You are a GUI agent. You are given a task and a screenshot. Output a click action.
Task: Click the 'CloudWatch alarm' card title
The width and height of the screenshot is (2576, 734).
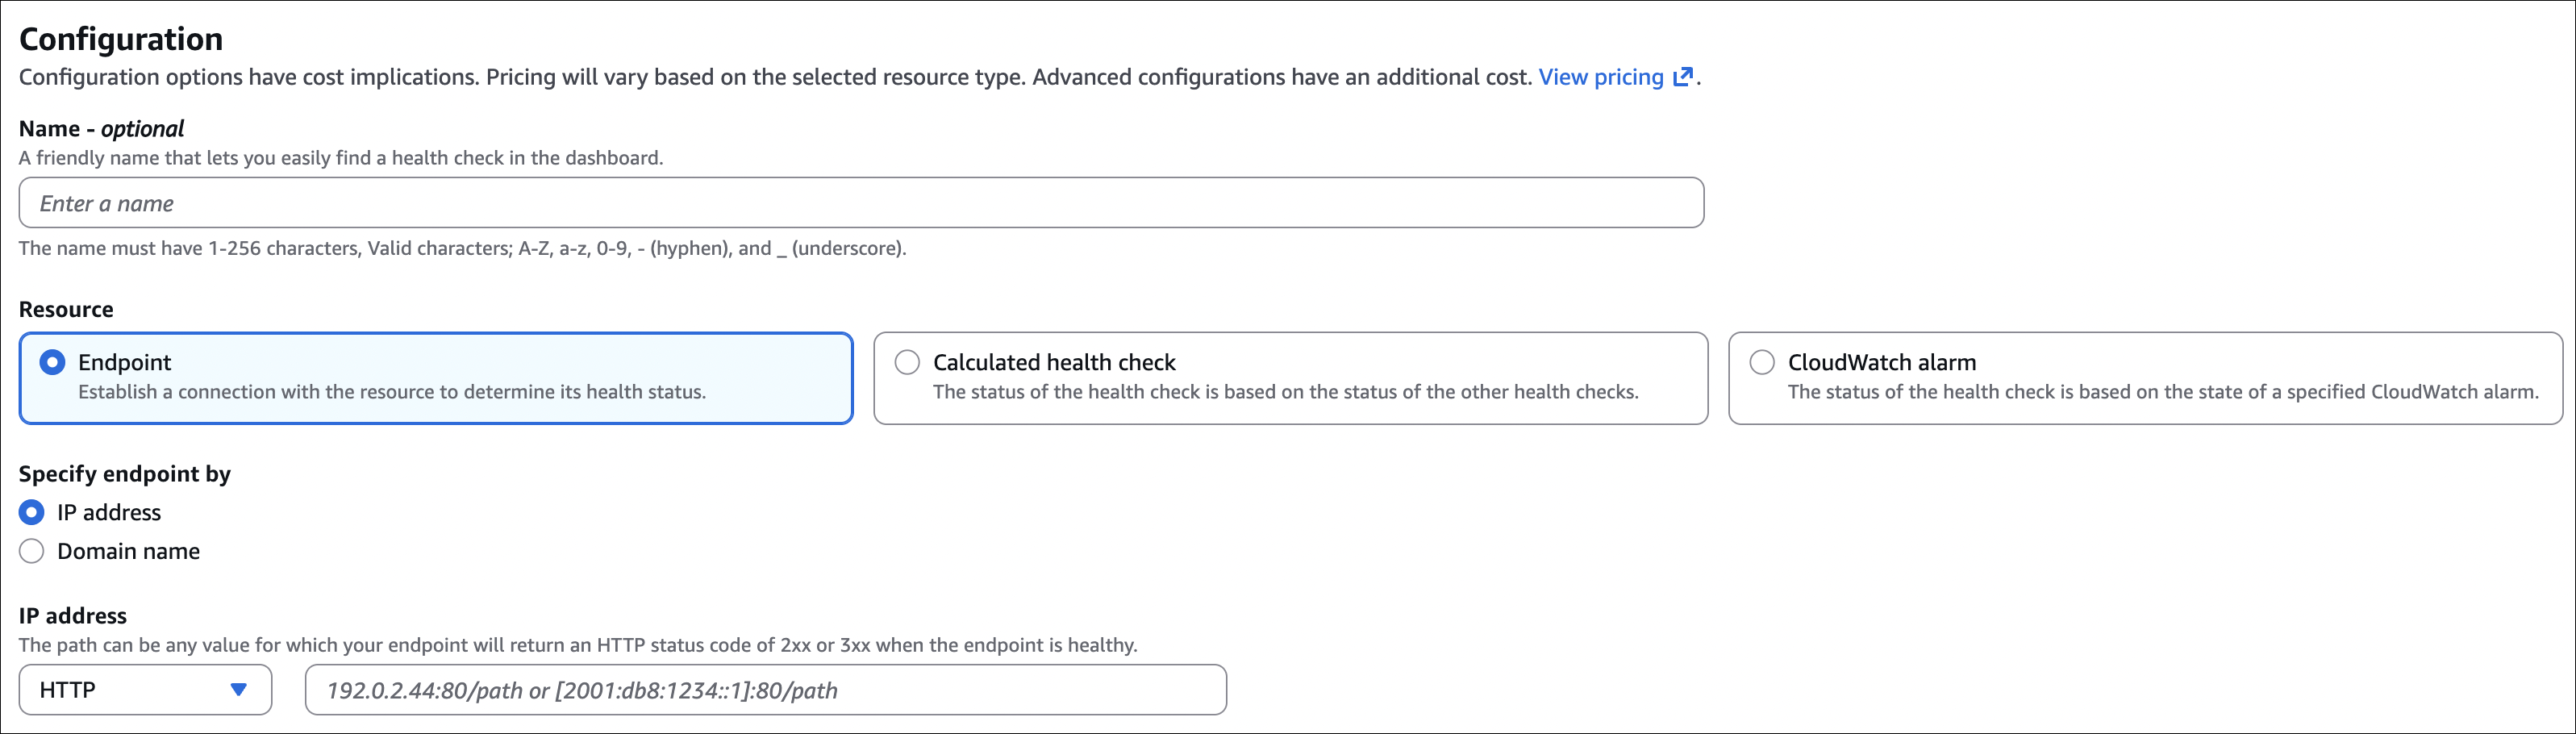[1881, 362]
